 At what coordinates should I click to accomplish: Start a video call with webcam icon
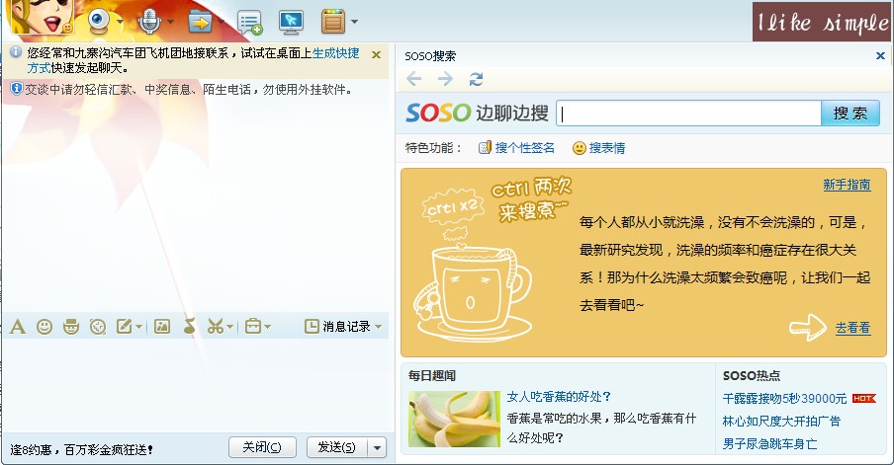pyautogui.click(x=100, y=20)
